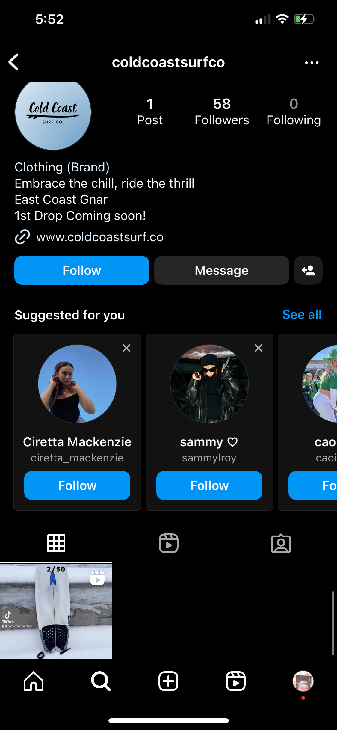Image resolution: width=337 pixels, height=730 pixels.
Task: Open the surfboard reel thumbnail
Action: [56, 611]
